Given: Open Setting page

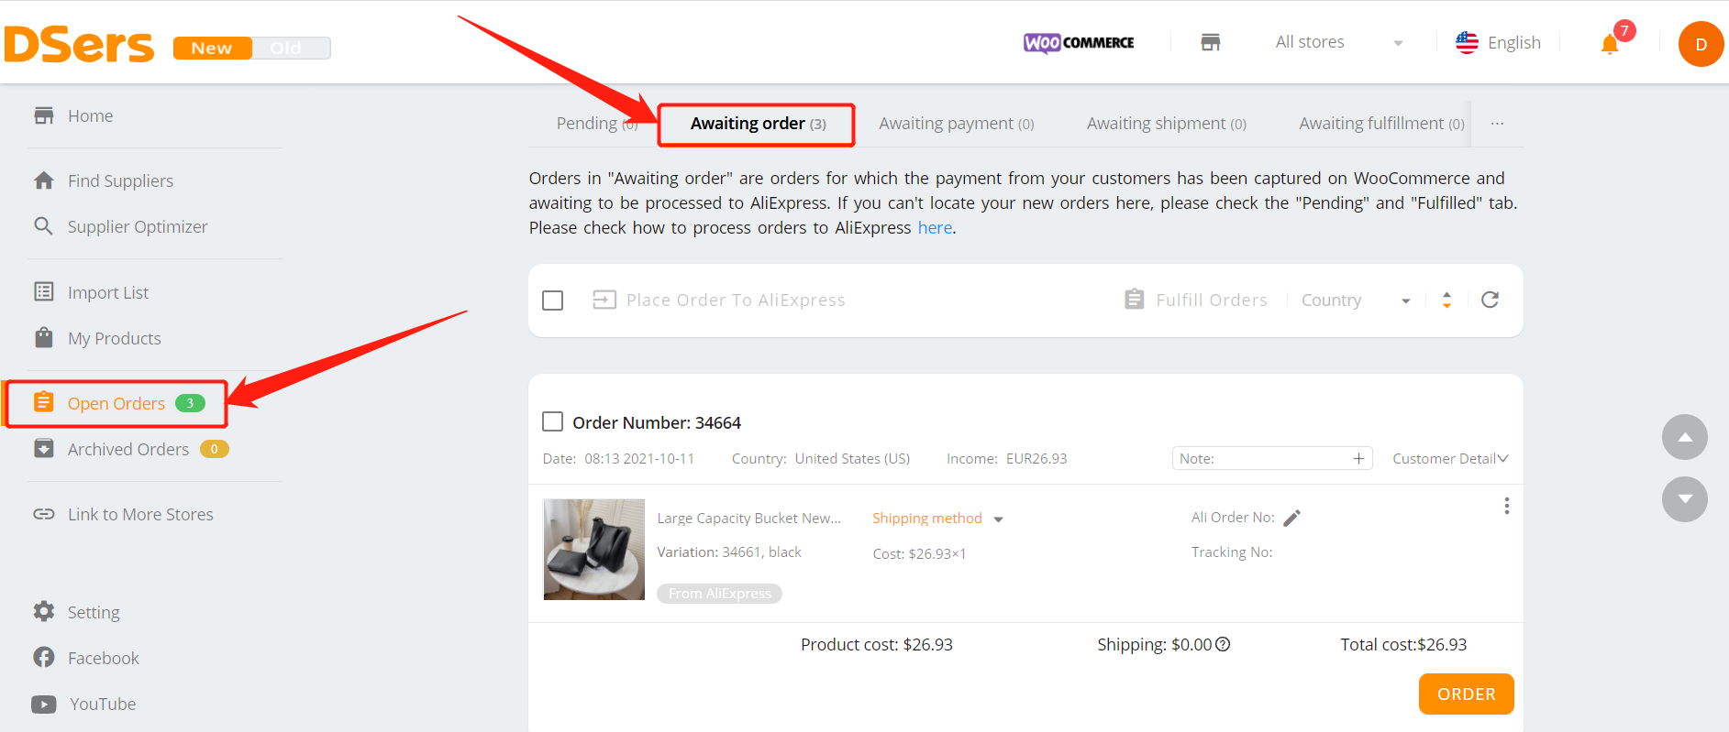Looking at the screenshot, I should pyautogui.click(x=94, y=612).
